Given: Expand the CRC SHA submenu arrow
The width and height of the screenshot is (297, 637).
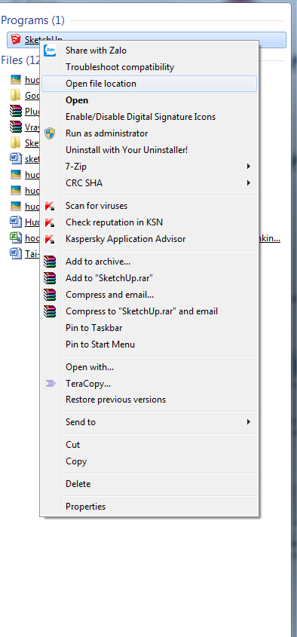Looking at the screenshot, I should pos(248,183).
